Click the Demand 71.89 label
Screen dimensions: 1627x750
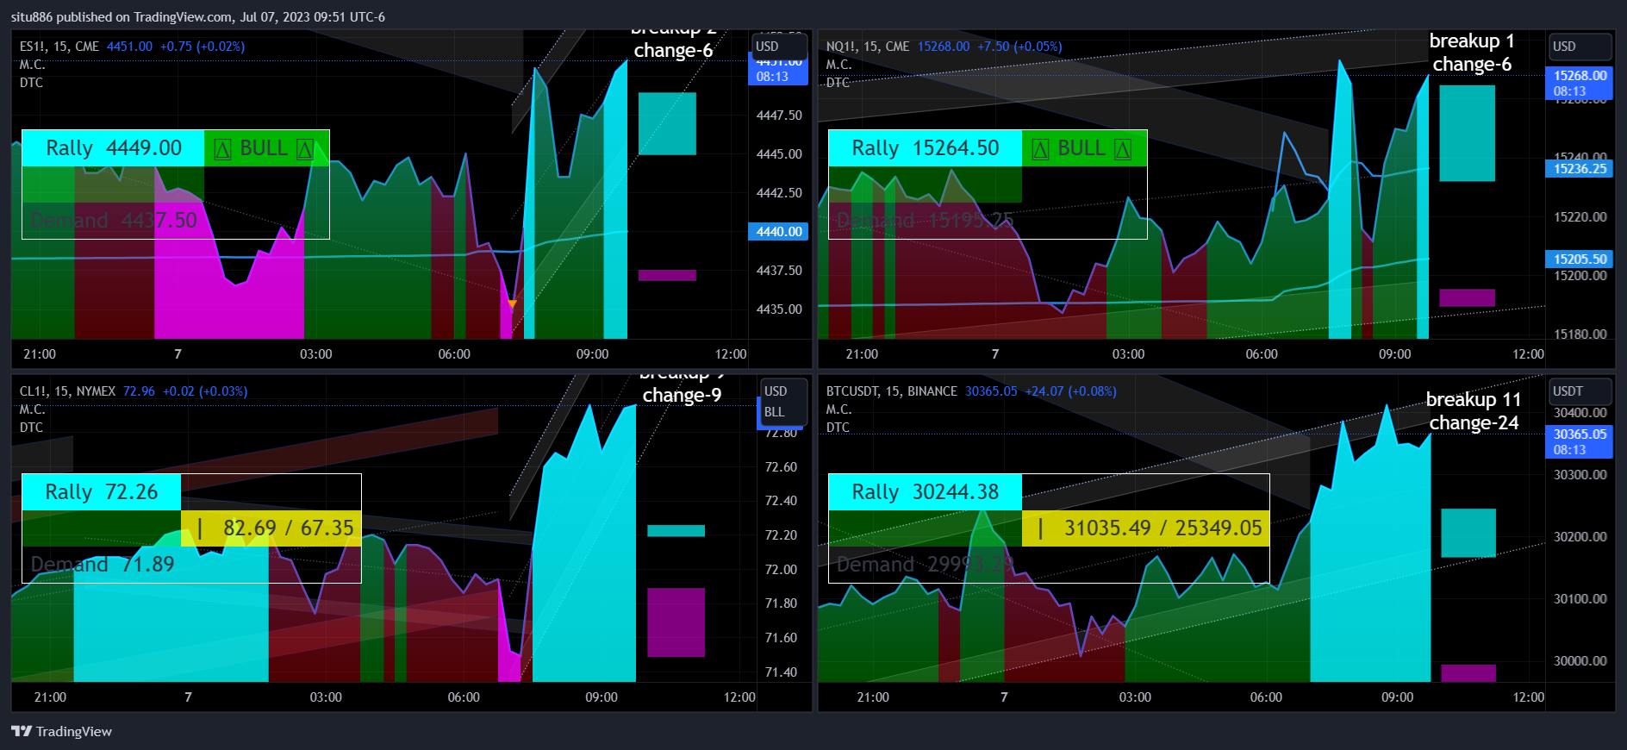103,565
